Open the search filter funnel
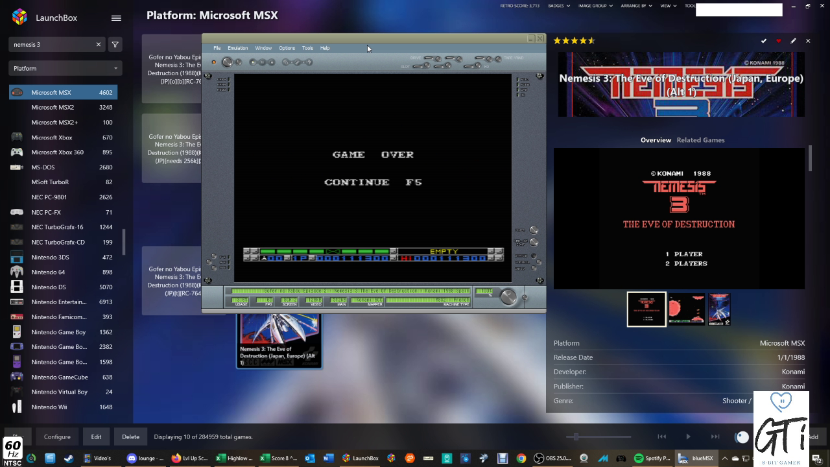 click(115, 45)
